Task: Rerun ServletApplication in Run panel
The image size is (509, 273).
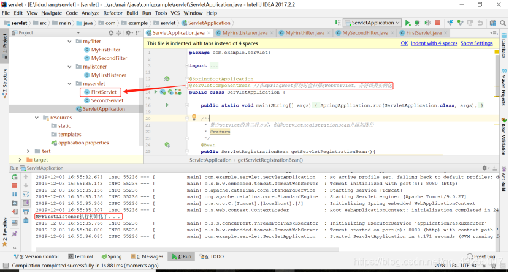Action: tap(14, 177)
